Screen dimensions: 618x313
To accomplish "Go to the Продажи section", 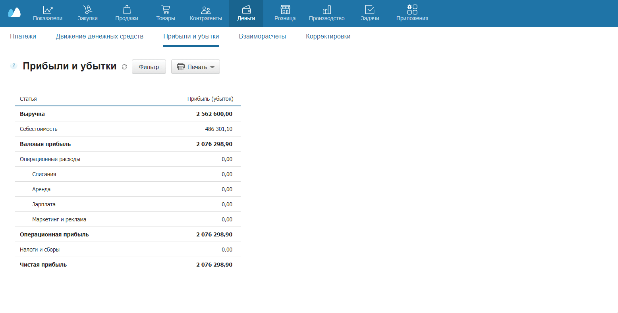I will [127, 13].
